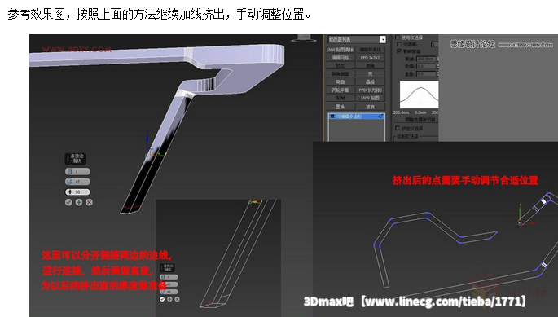Add the Bevel Profile modifier button

(x=341, y=73)
